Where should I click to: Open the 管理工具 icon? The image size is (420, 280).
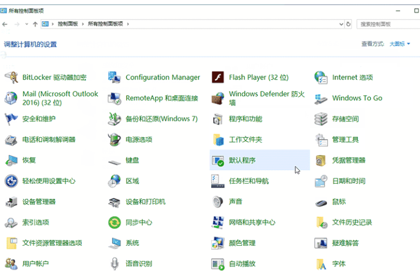click(321, 139)
